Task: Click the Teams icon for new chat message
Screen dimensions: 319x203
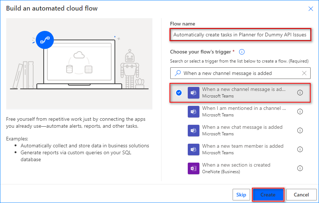Action: [194, 131]
